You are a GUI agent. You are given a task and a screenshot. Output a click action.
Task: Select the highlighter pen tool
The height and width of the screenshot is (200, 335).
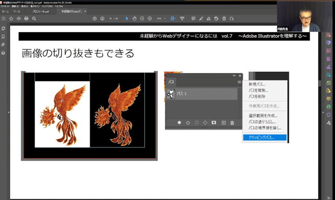click(201, 19)
